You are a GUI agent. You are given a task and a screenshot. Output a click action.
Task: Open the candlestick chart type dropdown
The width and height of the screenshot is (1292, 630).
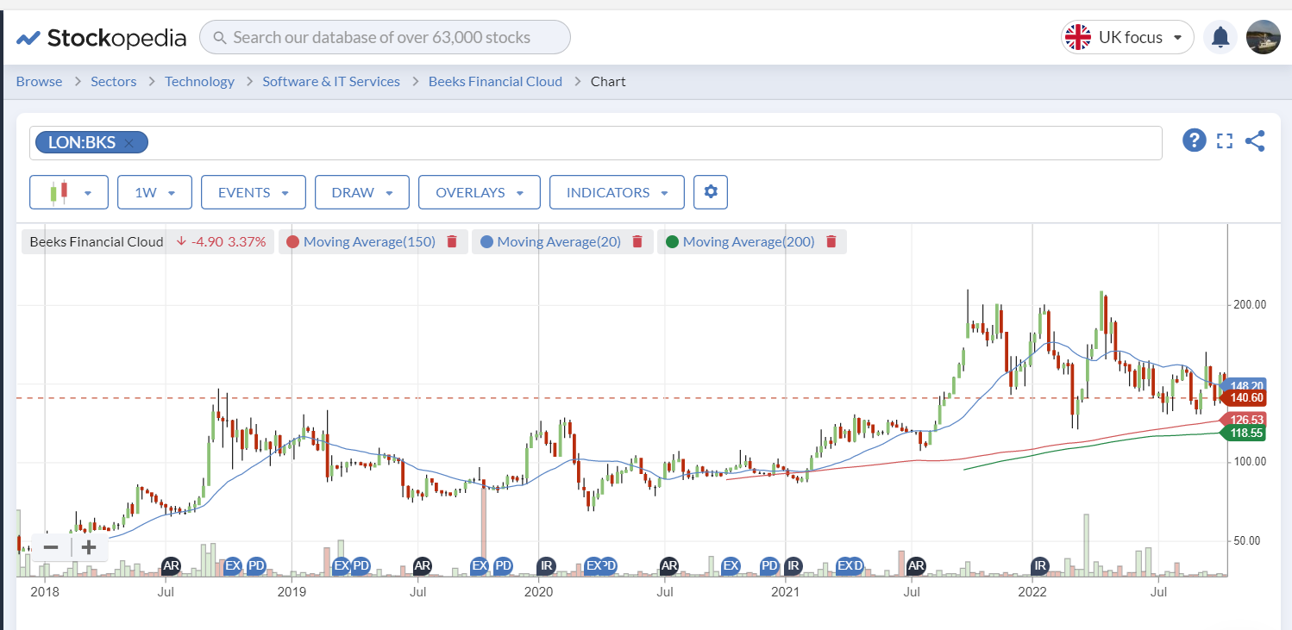coord(69,192)
